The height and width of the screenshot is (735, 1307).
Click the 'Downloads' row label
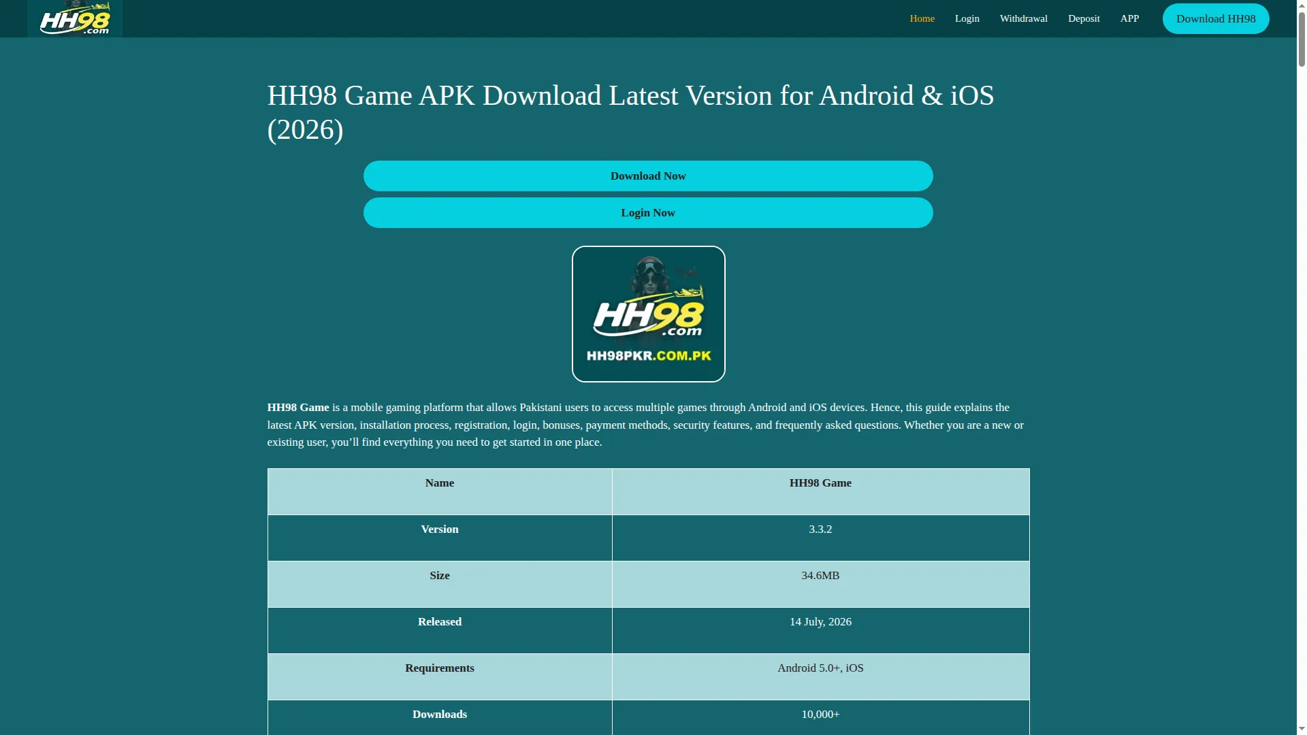pos(440,714)
